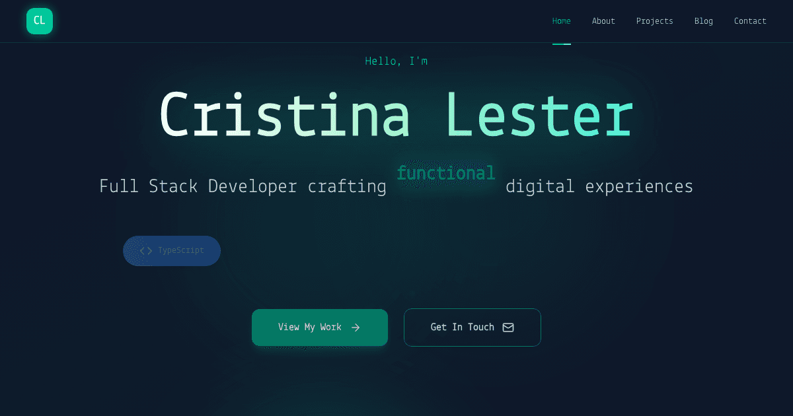
Task: Click the "Hello, I'm" greeting text
Action: click(x=397, y=61)
